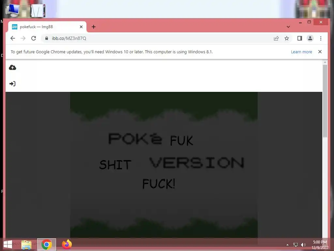Reload the page with the refresh icon
Screen dimensions: 334x251
click(x=34, y=38)
